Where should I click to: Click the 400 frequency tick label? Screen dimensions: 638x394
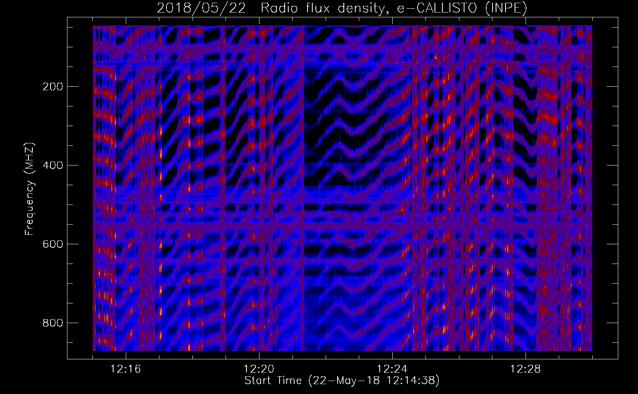(x=52, y=165)
